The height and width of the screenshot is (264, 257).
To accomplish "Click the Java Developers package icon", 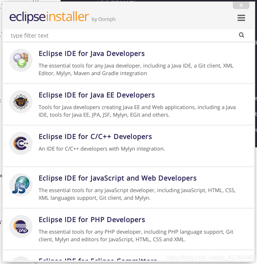I will click(21, 60).
